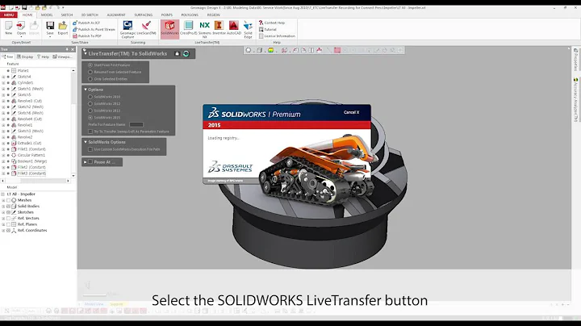Open the SURFACING ribbon tab
581x326 pixels.
click(x=143, y=15)
